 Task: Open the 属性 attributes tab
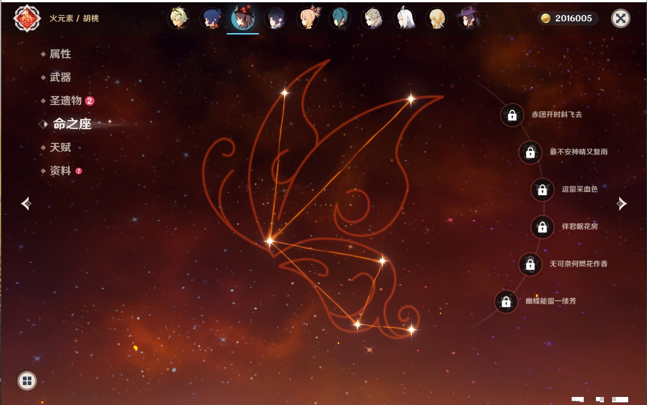[x=60, y=54]
